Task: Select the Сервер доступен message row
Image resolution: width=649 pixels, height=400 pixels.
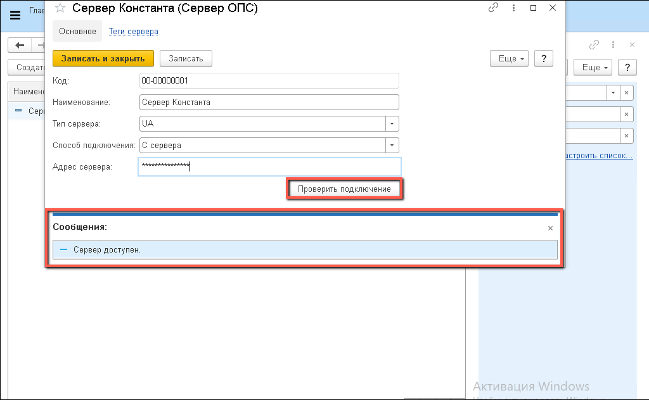Action: click(x=304, y=249)
